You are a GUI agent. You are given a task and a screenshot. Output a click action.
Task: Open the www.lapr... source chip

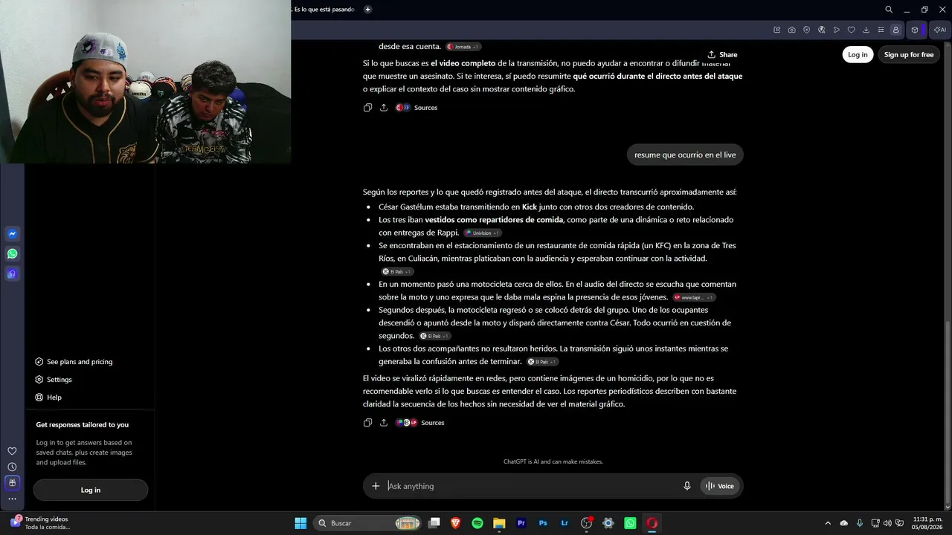tap(694, 297)
